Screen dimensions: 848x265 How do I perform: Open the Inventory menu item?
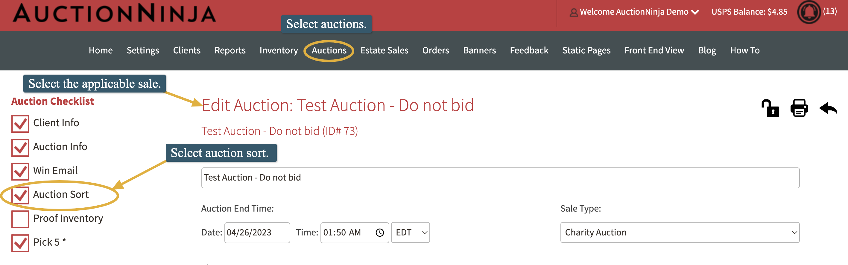(x=279, y=50)
